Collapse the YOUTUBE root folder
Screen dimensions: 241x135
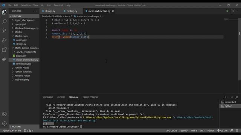(x=24, y=16)
